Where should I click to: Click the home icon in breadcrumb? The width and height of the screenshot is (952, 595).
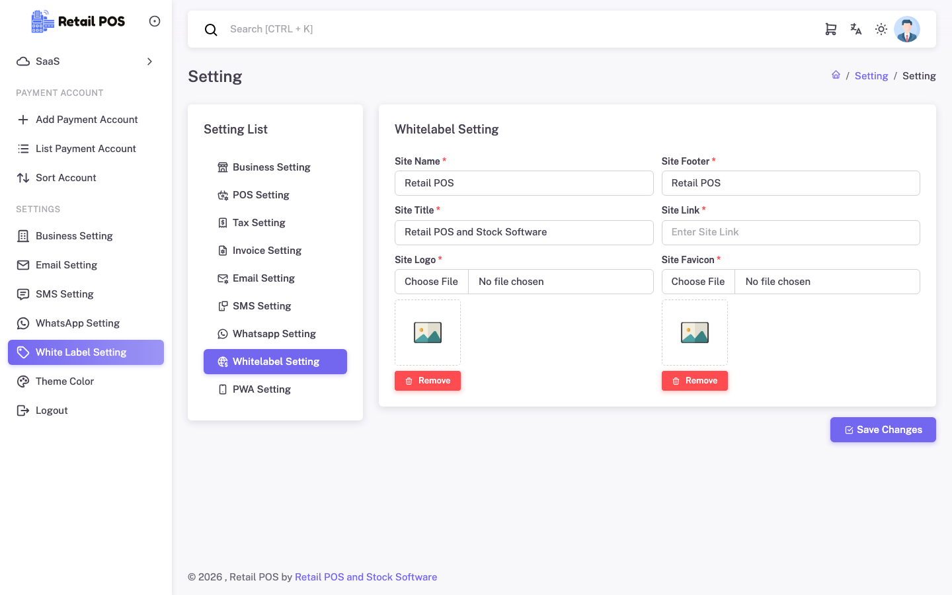pyautogui.click(x=836, y=75)
